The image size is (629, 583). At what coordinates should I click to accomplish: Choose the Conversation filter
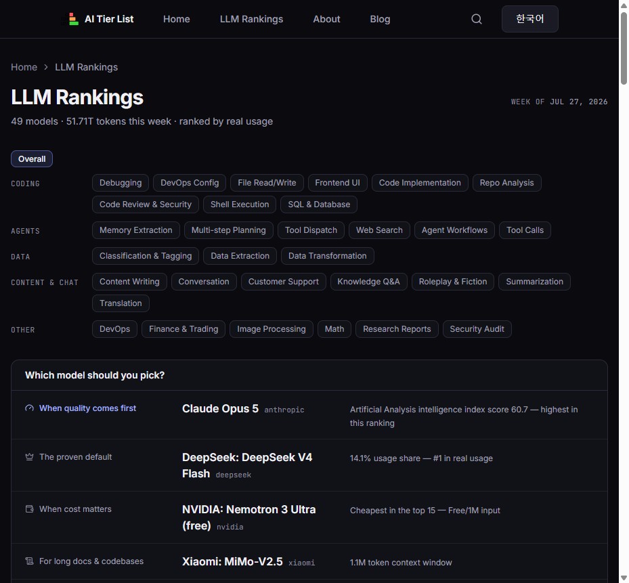[204, 282]
